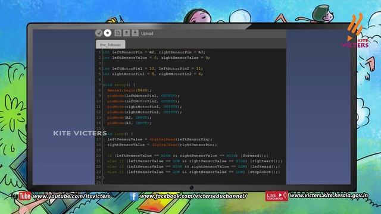381x214 pixels.
Task: Click the New sketch icon
Action: [118, 33]
